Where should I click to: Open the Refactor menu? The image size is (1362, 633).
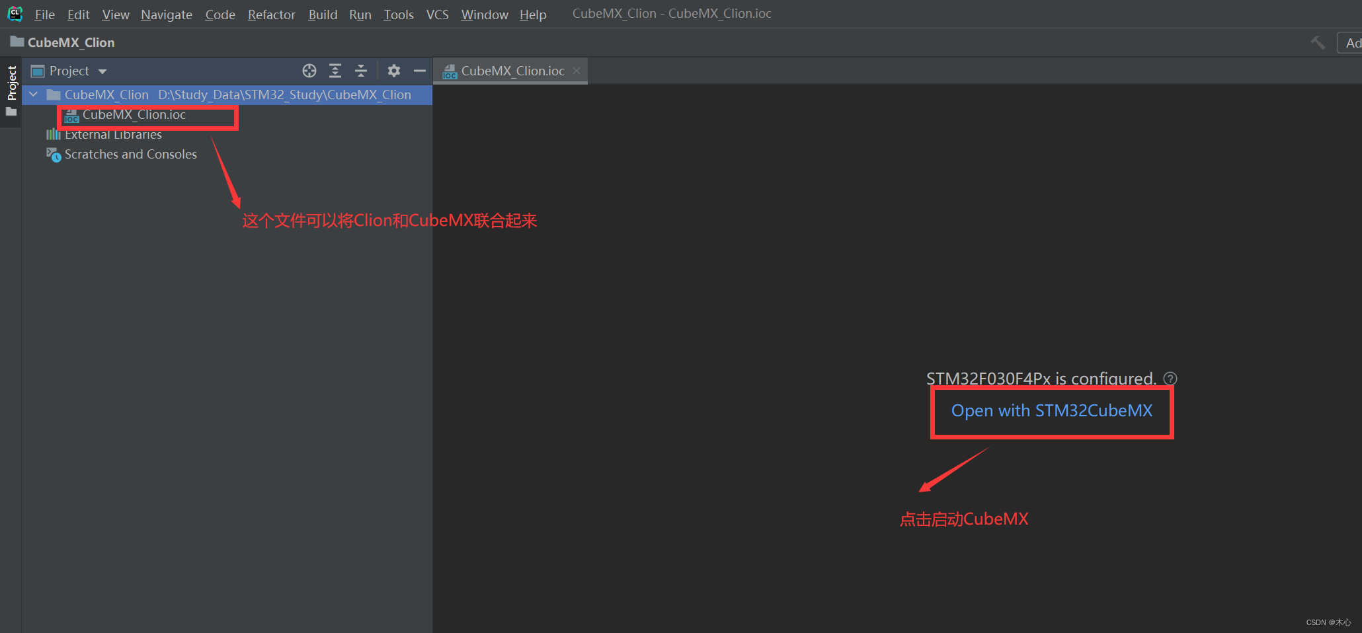(x=272, y=15)
